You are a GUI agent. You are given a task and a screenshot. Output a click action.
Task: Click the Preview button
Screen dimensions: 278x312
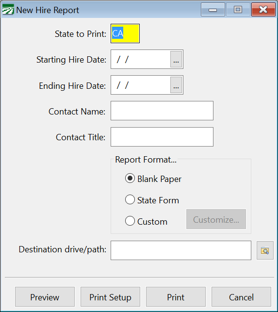tap(45, 297)
